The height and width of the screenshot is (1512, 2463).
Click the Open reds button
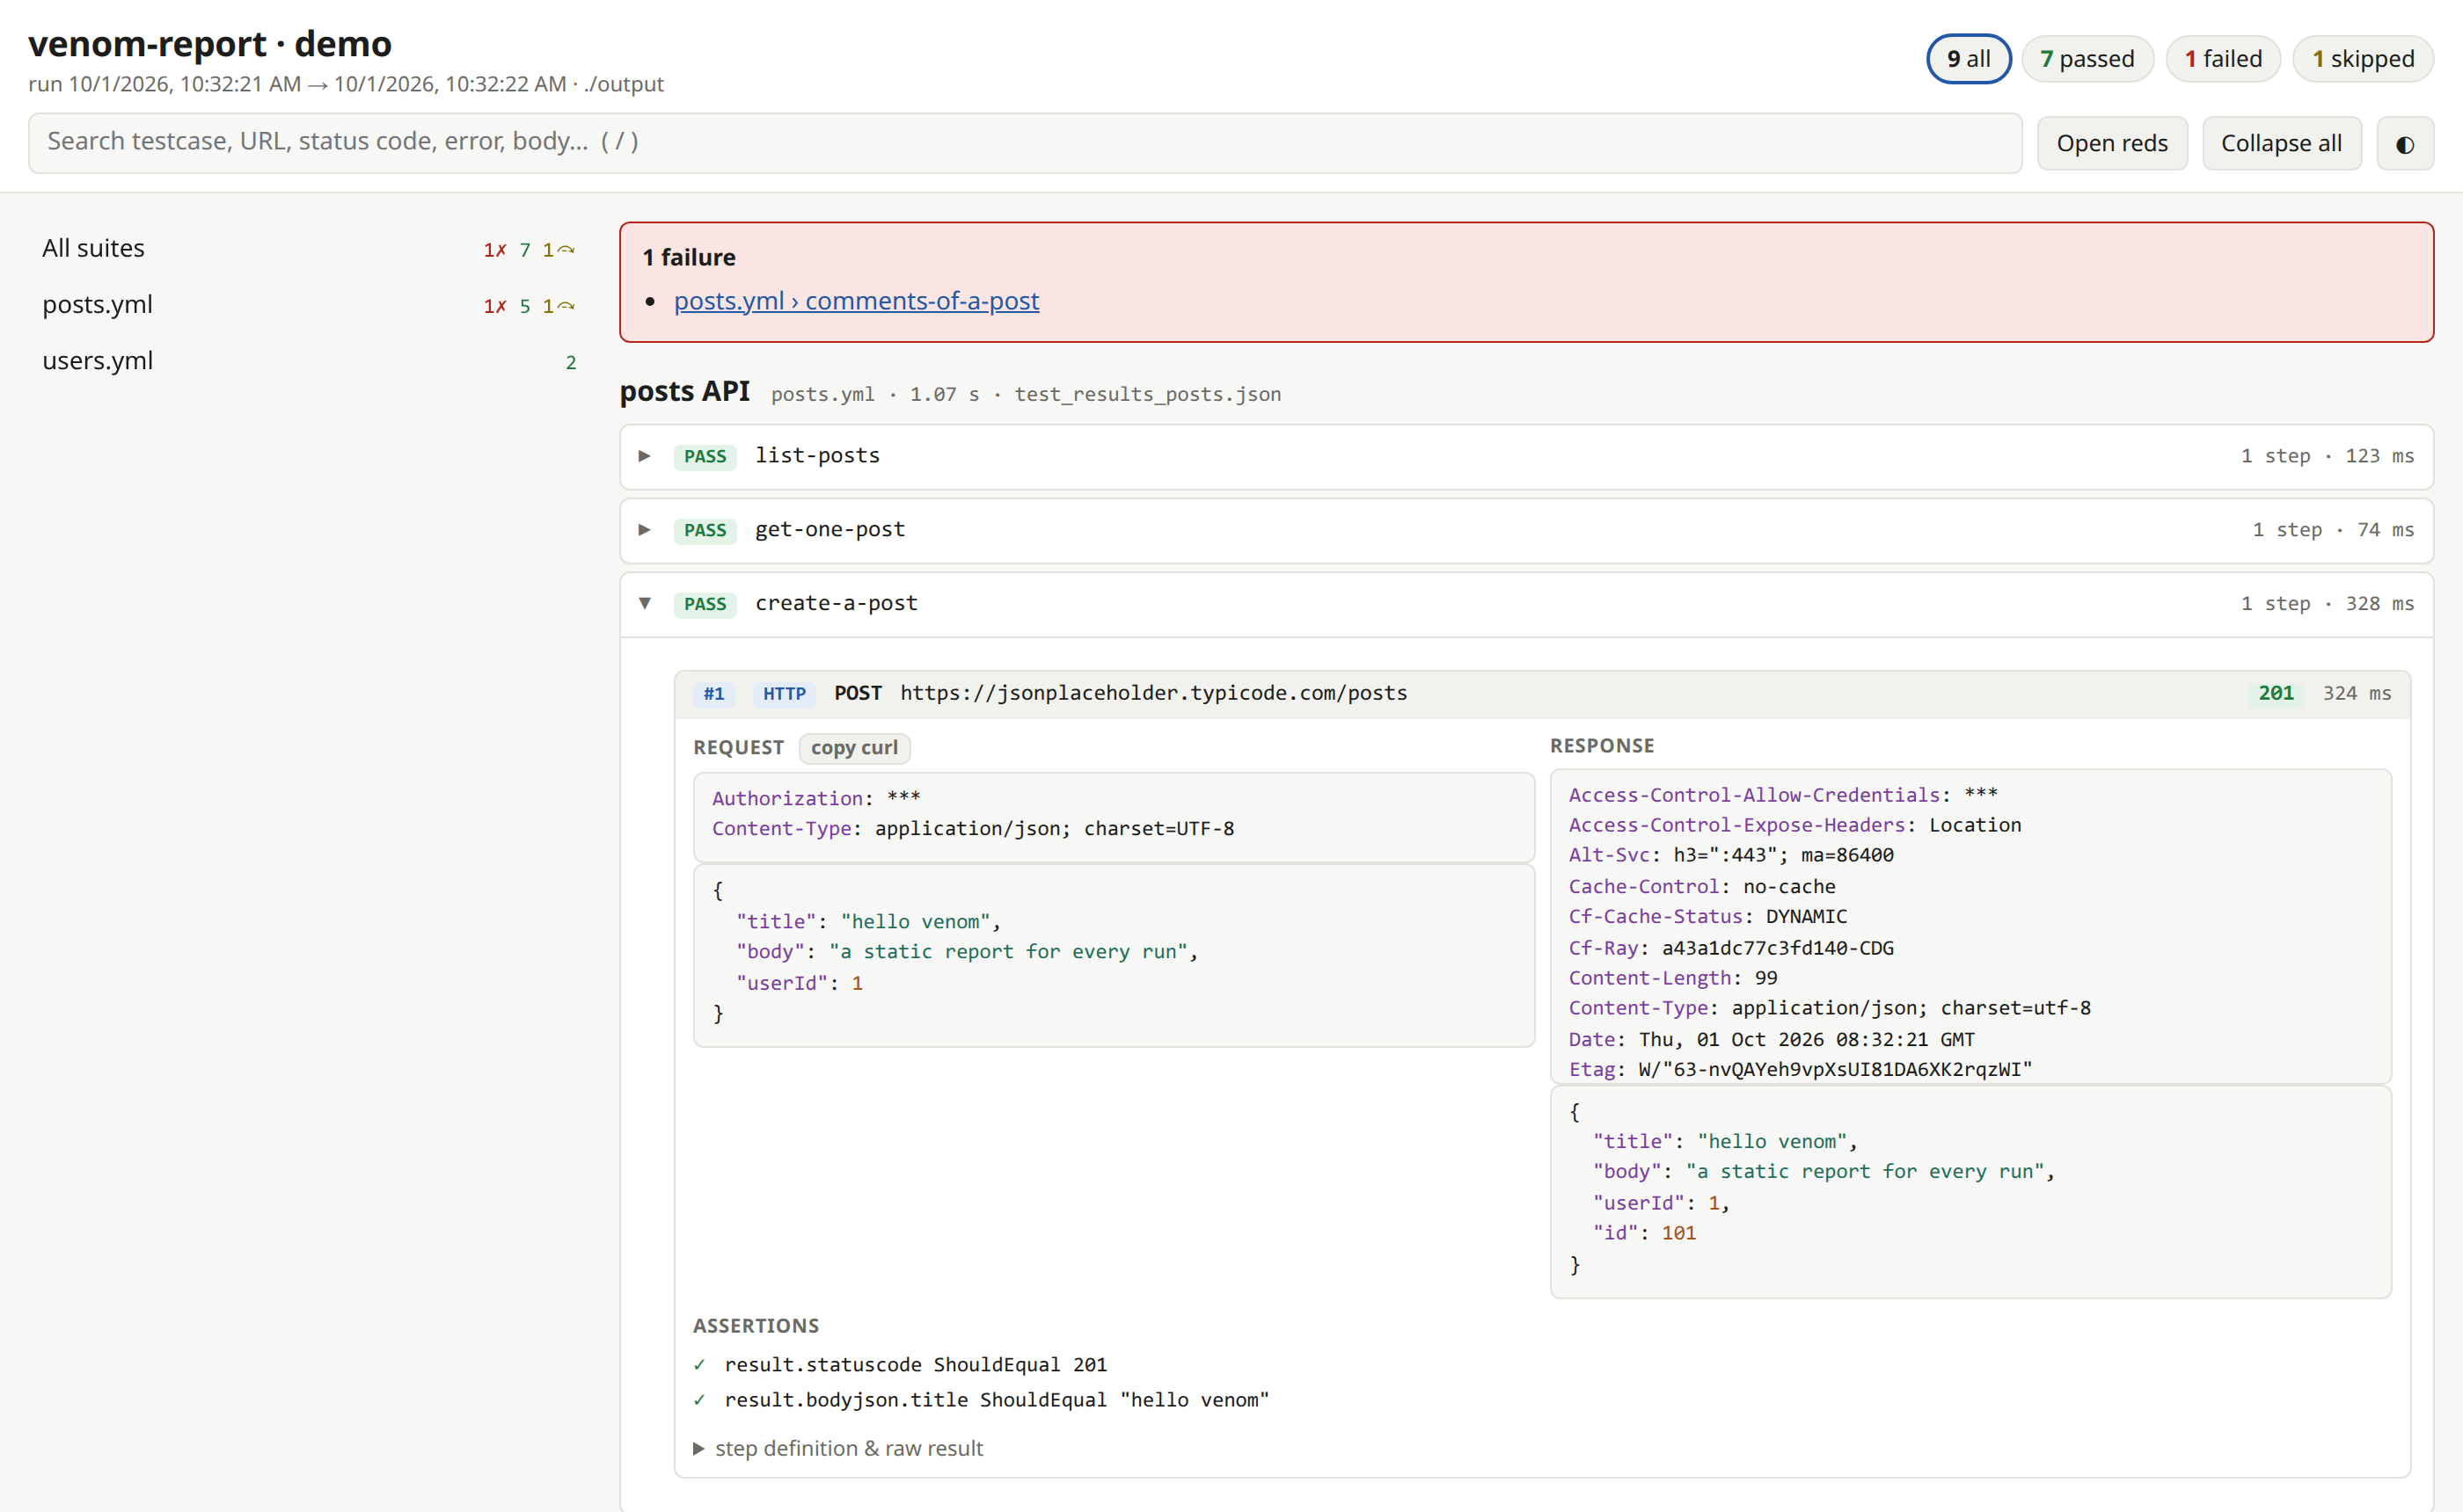2112,144
